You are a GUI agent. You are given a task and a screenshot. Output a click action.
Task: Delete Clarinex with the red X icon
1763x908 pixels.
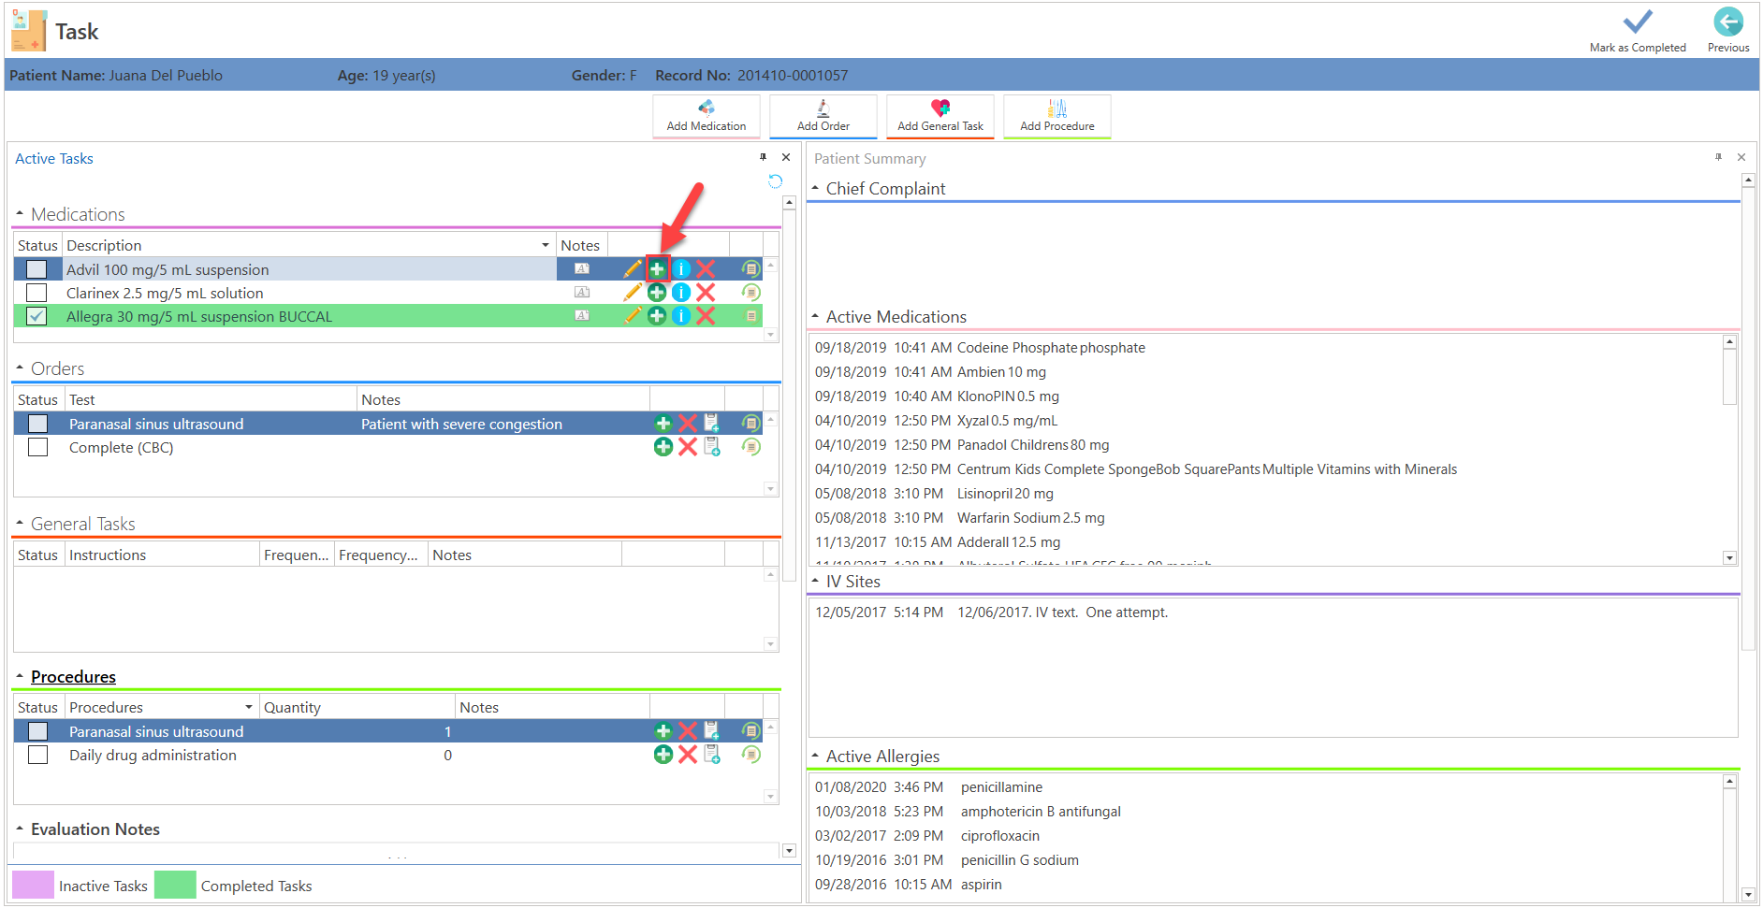point(706,293)
